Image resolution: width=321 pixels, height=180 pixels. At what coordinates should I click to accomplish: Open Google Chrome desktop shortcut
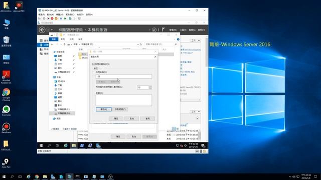[6, 94]
